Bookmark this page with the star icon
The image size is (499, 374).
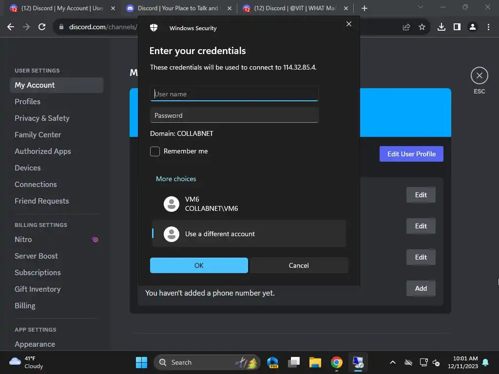tap(422, 27)
